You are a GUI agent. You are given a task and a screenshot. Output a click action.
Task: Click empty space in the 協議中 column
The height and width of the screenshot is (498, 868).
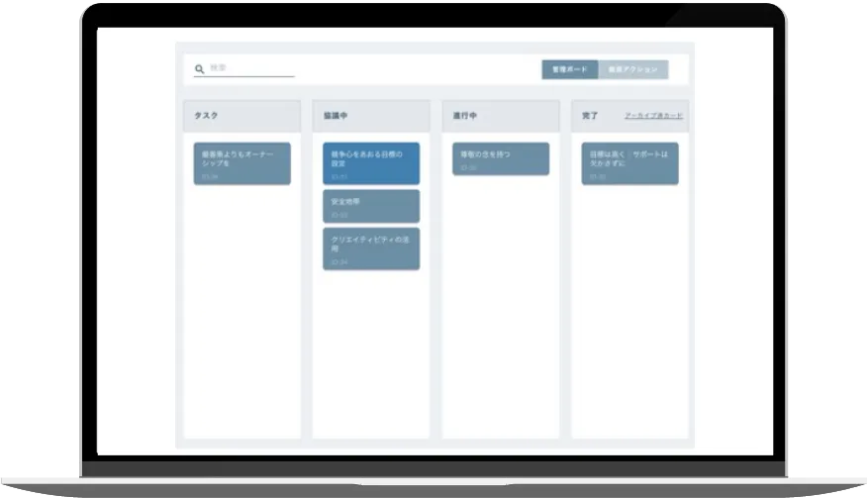370,356
